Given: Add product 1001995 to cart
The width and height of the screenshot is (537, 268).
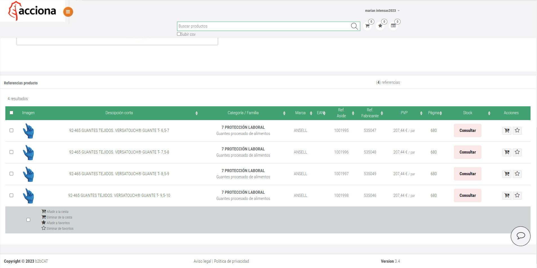Looking at the screenshot, I should click(507, 130).
